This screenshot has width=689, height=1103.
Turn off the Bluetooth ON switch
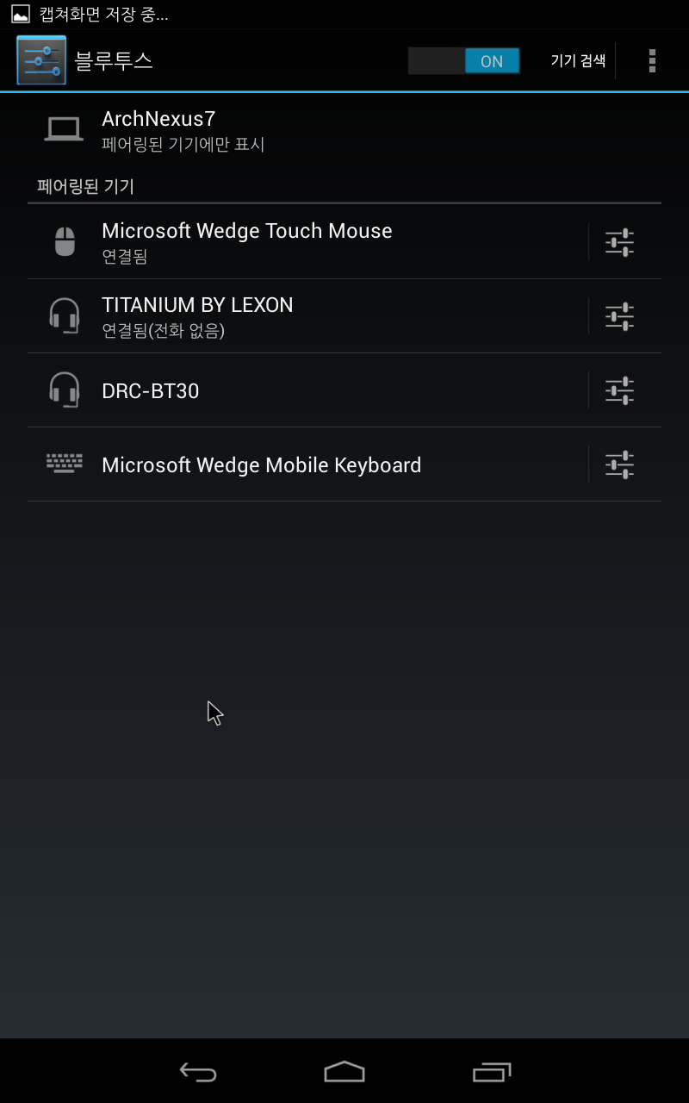[x=464, y=61]
